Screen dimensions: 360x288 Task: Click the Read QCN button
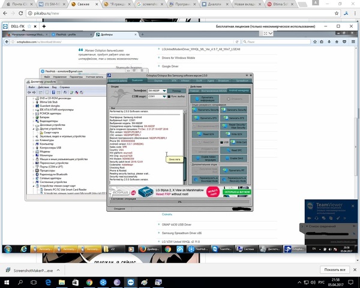point(205,134)
